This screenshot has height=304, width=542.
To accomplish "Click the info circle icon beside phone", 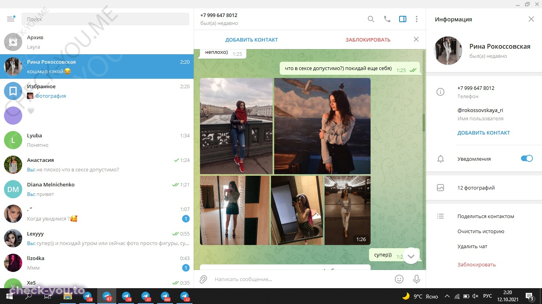I will tap(440, 92).
